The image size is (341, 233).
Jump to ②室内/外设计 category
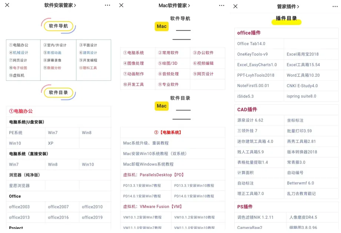[x=55, y=45]
